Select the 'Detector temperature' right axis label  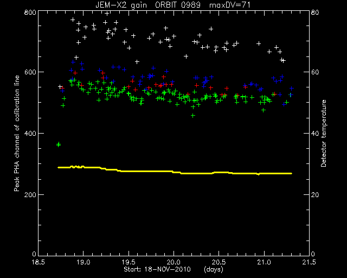(x=324, y=133)
